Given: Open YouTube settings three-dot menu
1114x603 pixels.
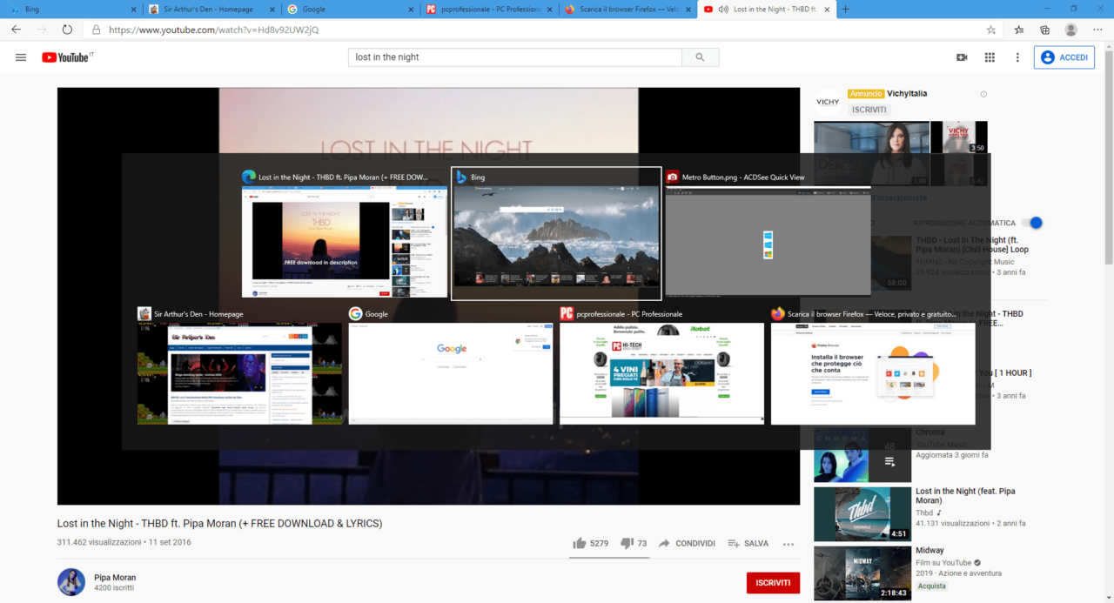Looking at the screenshot, I should (1017, 57).
